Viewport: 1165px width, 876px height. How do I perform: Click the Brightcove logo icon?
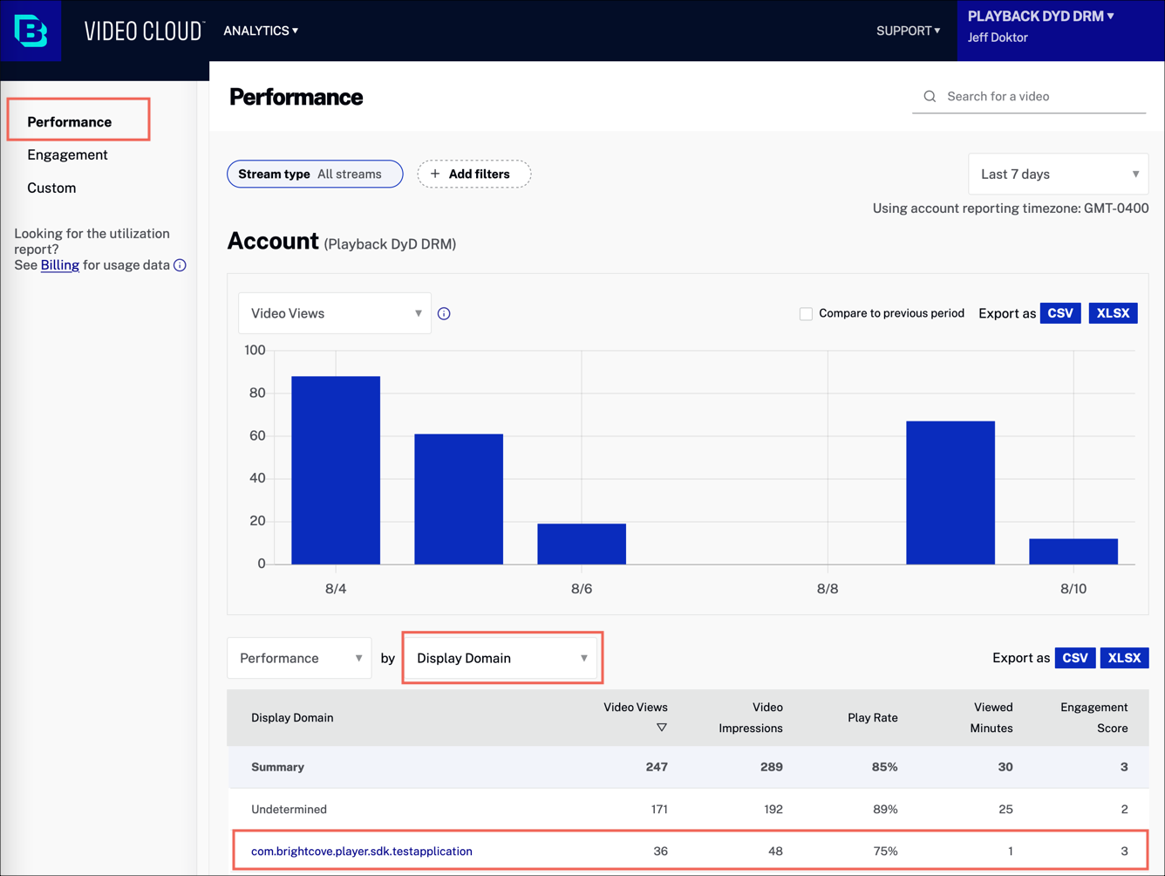(31, 31)
